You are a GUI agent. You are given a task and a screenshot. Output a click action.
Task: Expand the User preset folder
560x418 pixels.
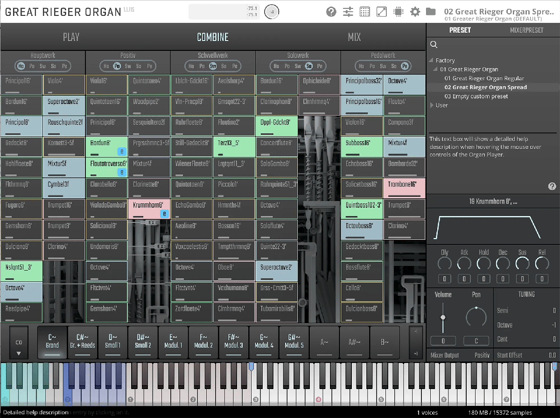(x=432, y=105)
